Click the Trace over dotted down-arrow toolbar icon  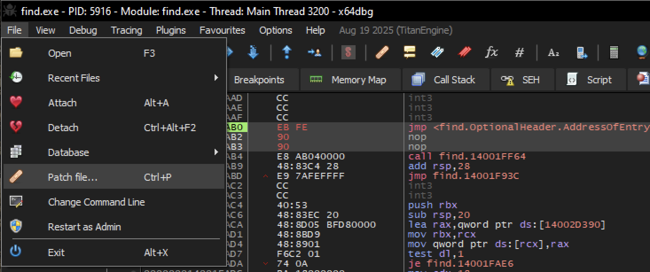point(254,53)
